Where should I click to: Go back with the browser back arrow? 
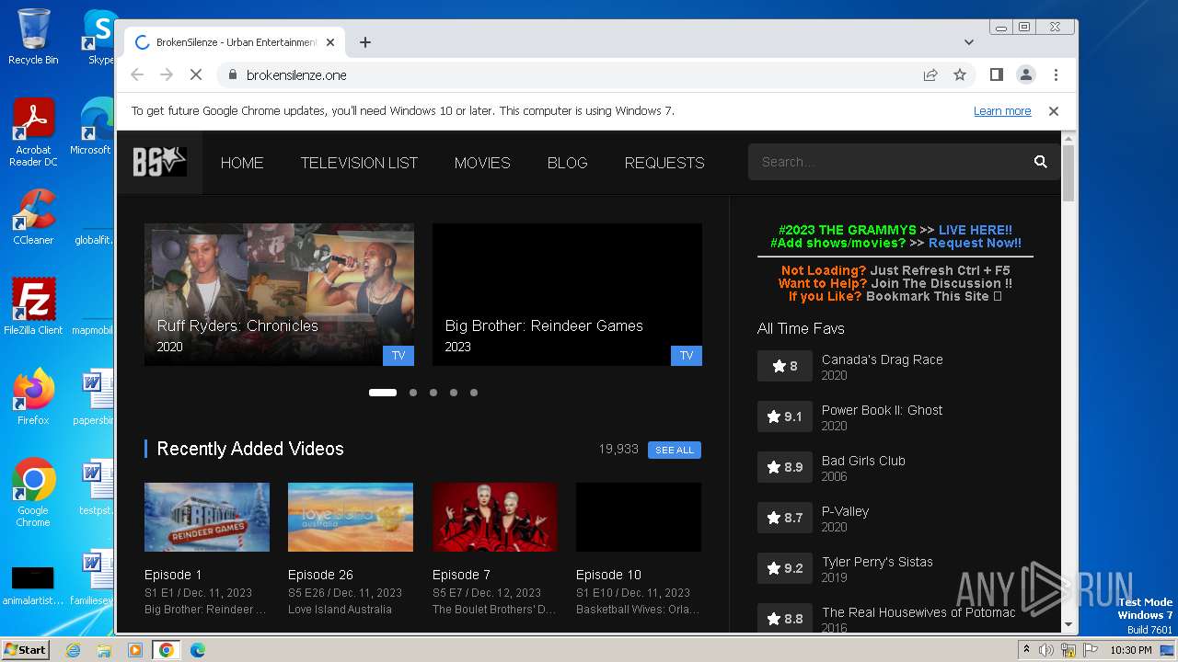[x=137, y=75]
